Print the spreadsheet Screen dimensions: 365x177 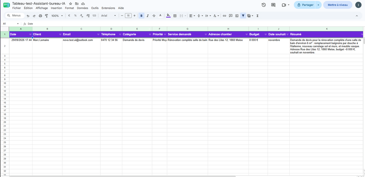(40, 16)
